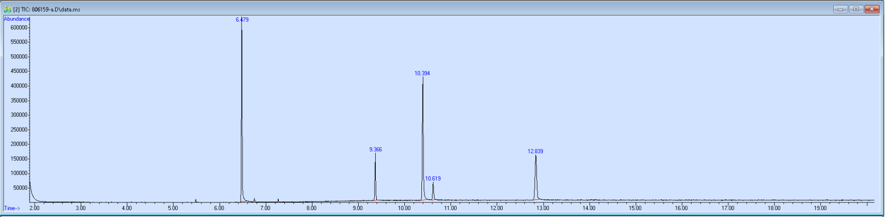Select the peak label 9.366
The height and width of the screenshot is (217, 885).
pyautogui.click(x=375, y=149)
